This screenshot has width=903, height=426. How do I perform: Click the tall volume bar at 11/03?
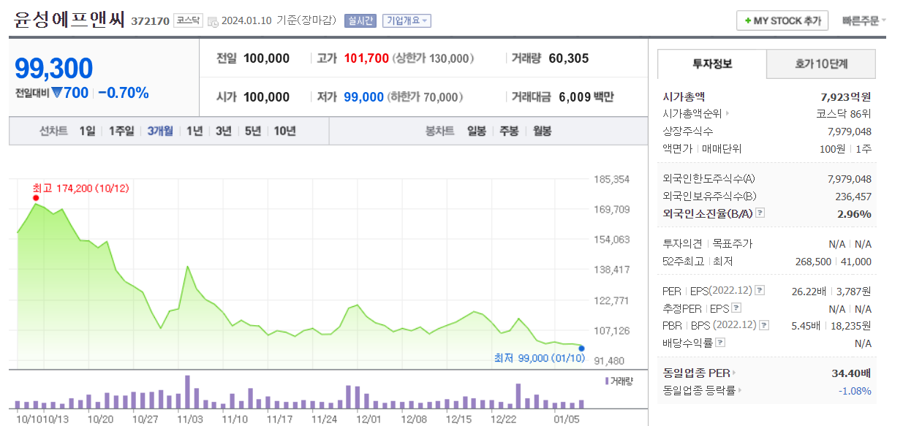pyautogui.click(x=188, y=392)
